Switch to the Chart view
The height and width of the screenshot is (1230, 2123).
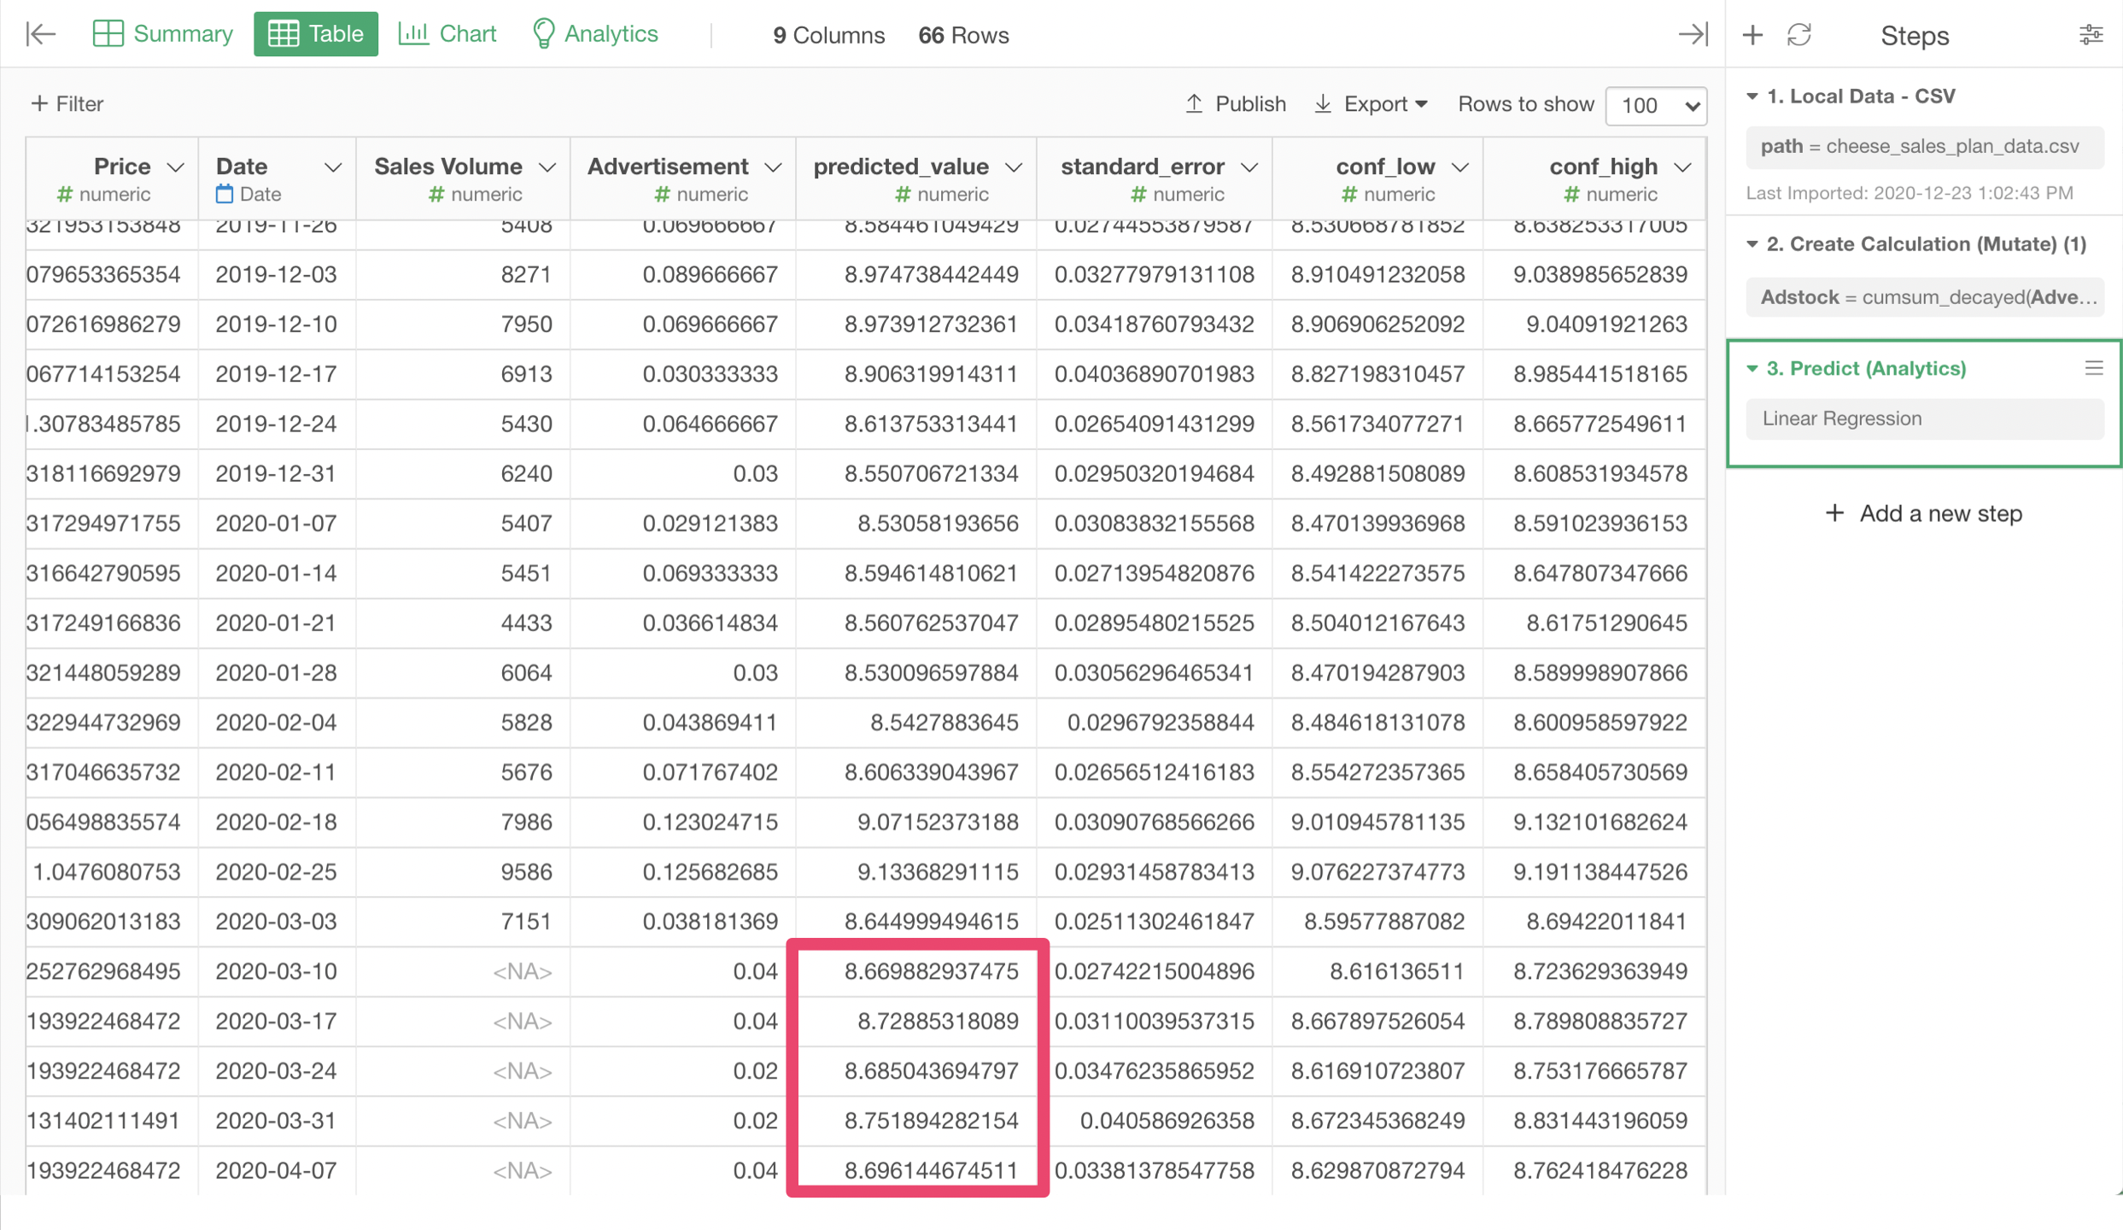(x=447, y=34)
